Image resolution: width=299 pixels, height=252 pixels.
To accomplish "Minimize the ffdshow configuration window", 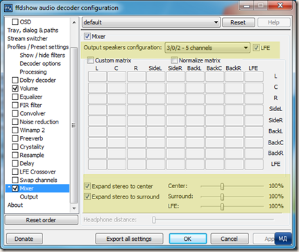I will (247, 6).
